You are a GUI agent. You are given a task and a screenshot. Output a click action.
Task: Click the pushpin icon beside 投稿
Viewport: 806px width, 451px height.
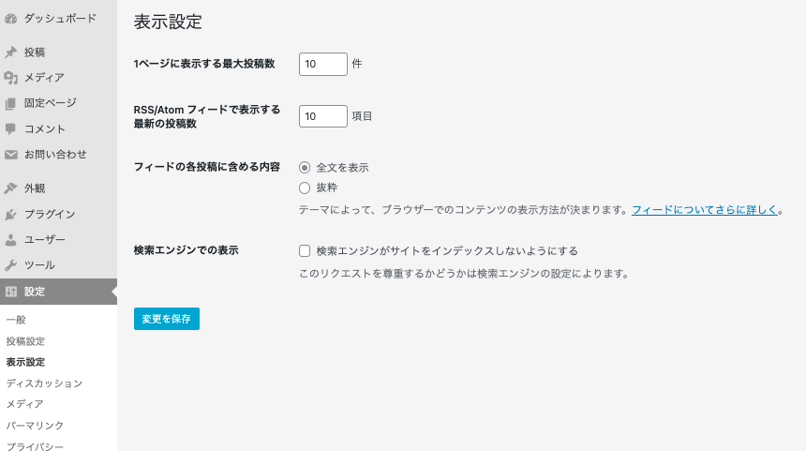11,53
